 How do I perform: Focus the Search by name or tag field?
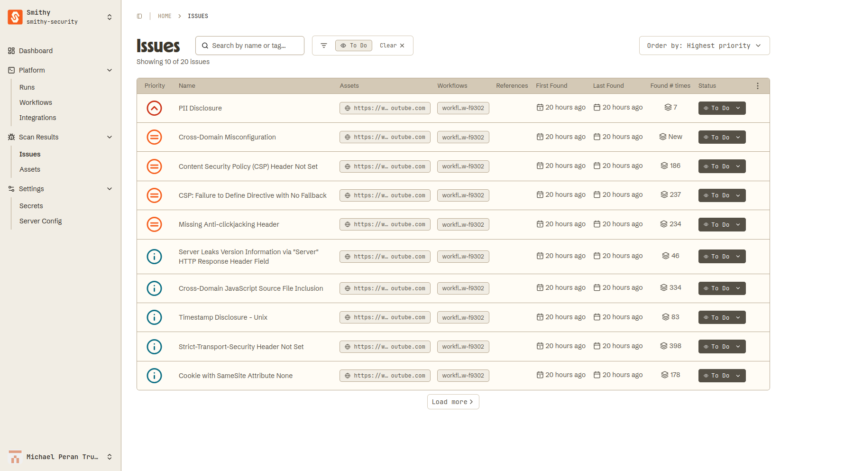coord(250,46)
